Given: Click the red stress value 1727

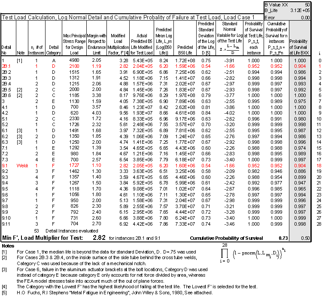Looking at the screenshot, I should pos(74,165).
